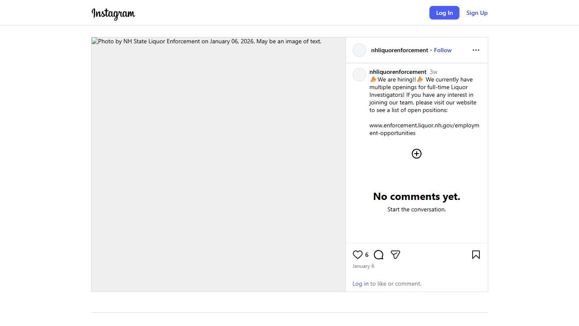Click the 'Log in' link to comment

click(360, 284)
